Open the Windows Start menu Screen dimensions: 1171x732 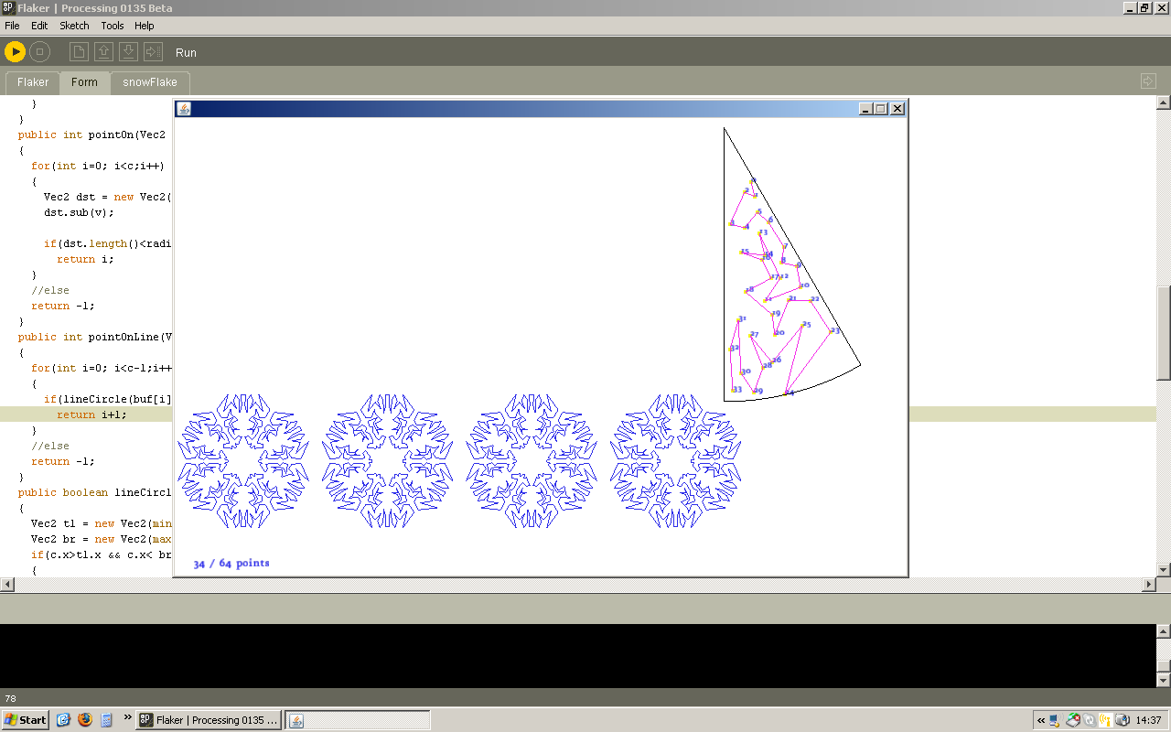(x=26, y=720)
